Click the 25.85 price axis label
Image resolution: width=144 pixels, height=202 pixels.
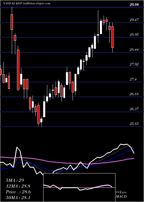point(134,124)
